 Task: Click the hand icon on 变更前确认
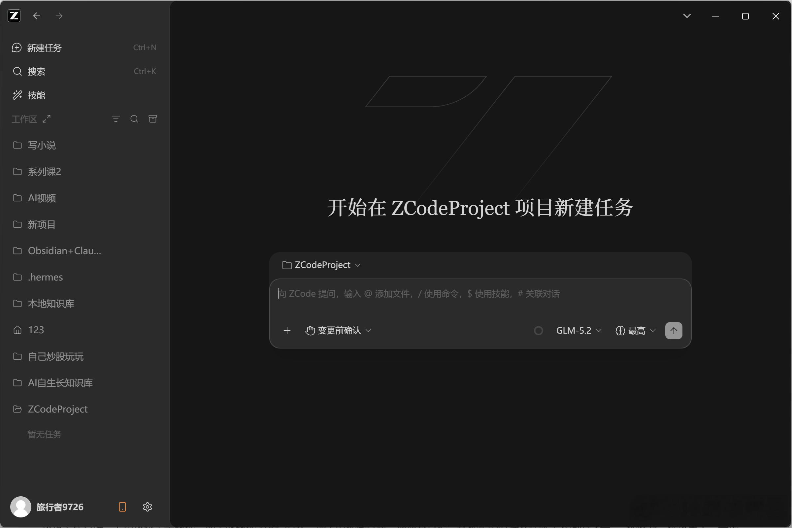[310, 331]
